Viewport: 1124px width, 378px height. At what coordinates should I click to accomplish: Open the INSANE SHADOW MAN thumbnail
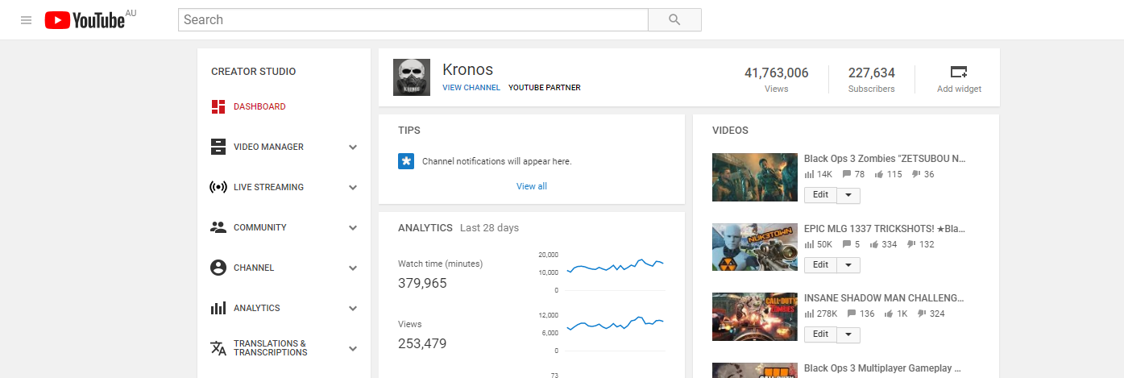755,317
